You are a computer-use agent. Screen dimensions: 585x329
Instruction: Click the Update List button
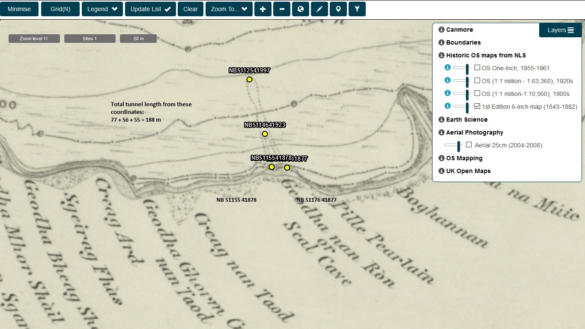pos(150,9)
